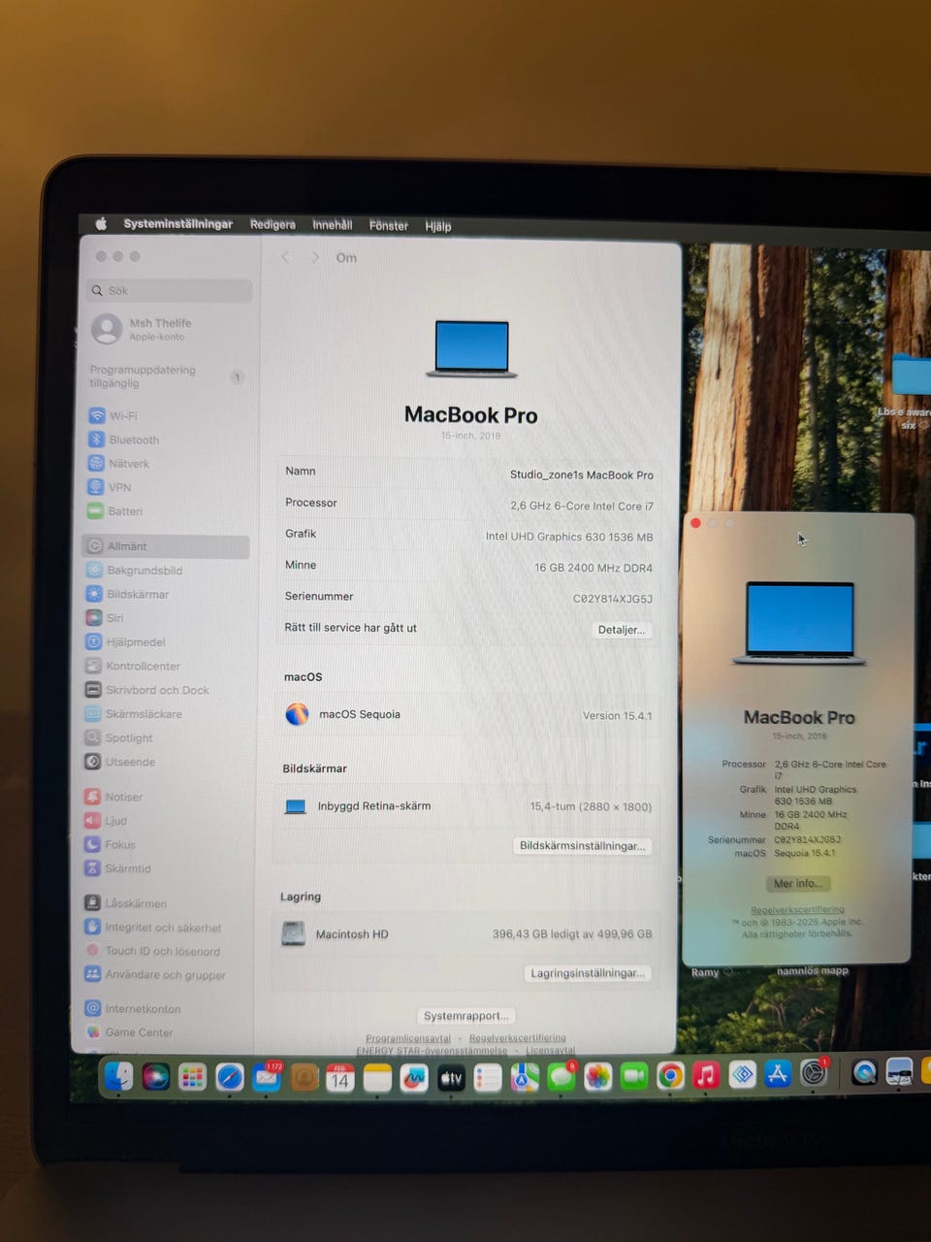The image size is (931, 1242).
Task: Click the Lagringsinställningar… button
Action: [588, 973]
